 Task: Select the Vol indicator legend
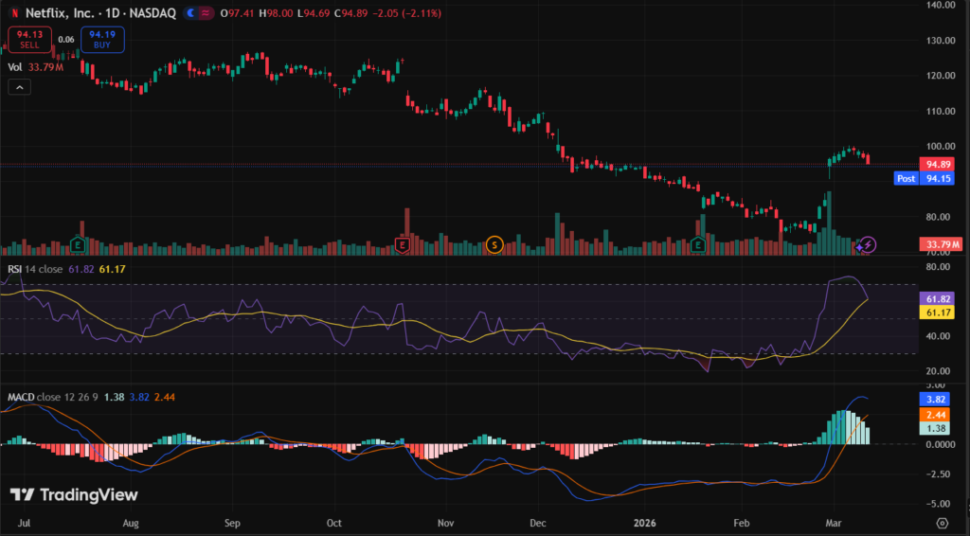tap(15, 67)
